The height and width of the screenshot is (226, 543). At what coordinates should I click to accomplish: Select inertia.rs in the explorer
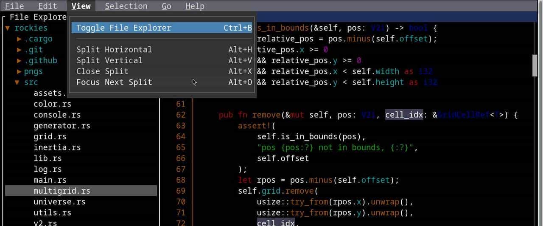tap(57, 147)
